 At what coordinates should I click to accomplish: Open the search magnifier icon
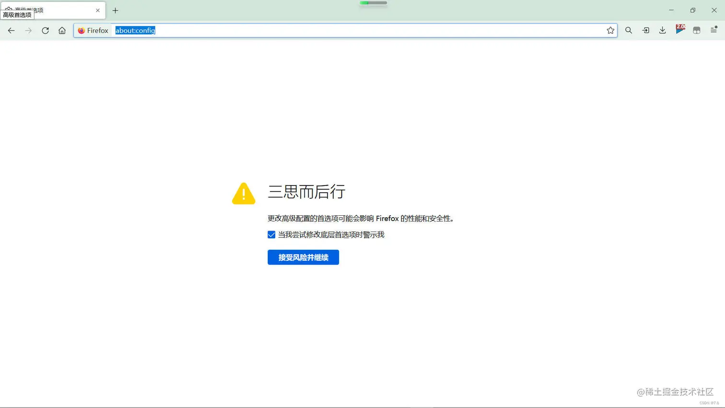coord(629,30)
